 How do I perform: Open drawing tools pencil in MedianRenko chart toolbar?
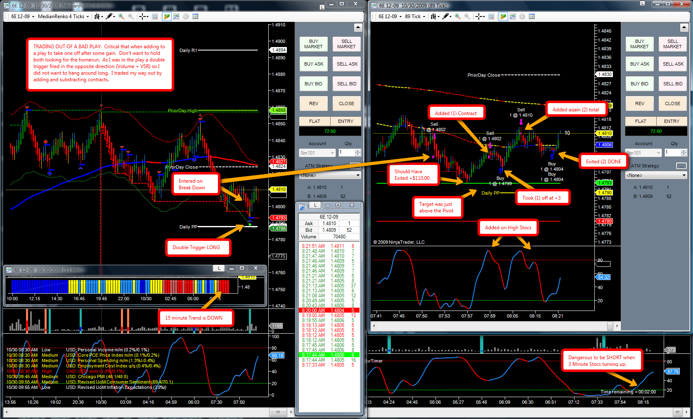[x=110, y=16]
